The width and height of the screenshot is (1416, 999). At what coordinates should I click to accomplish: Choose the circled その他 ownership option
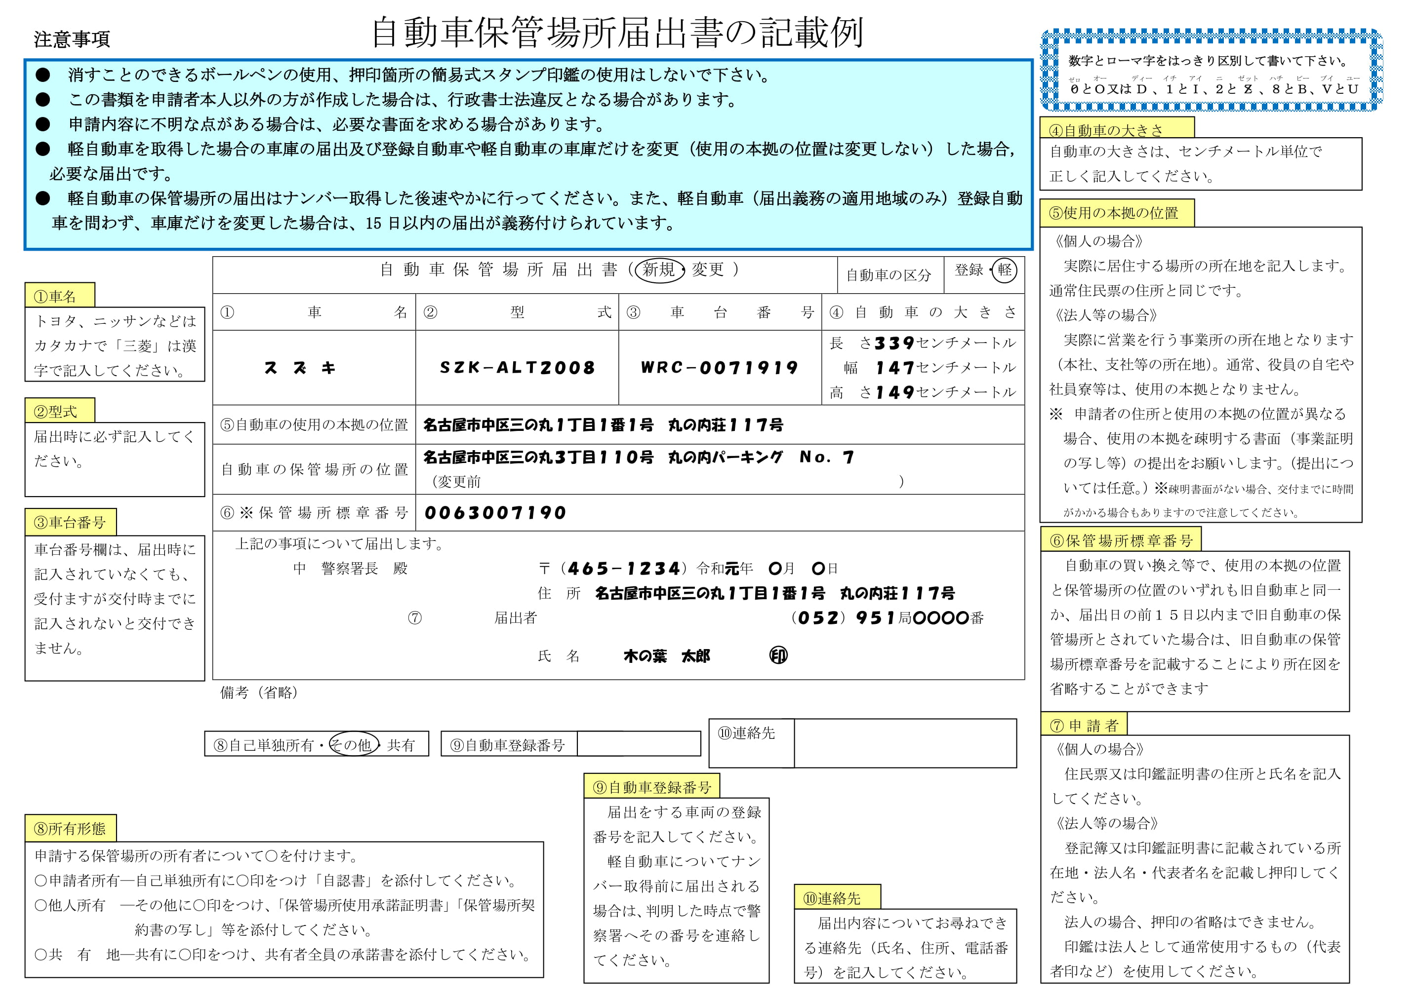(x=353, y=744)
